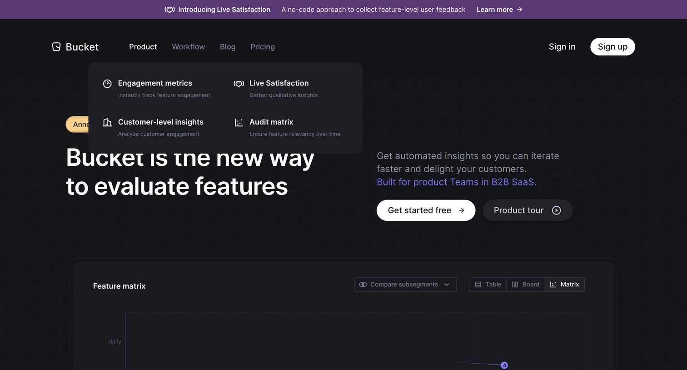Open the Product tour button
The width and height of the screenshot is (687, 370).
coord(528,210)
